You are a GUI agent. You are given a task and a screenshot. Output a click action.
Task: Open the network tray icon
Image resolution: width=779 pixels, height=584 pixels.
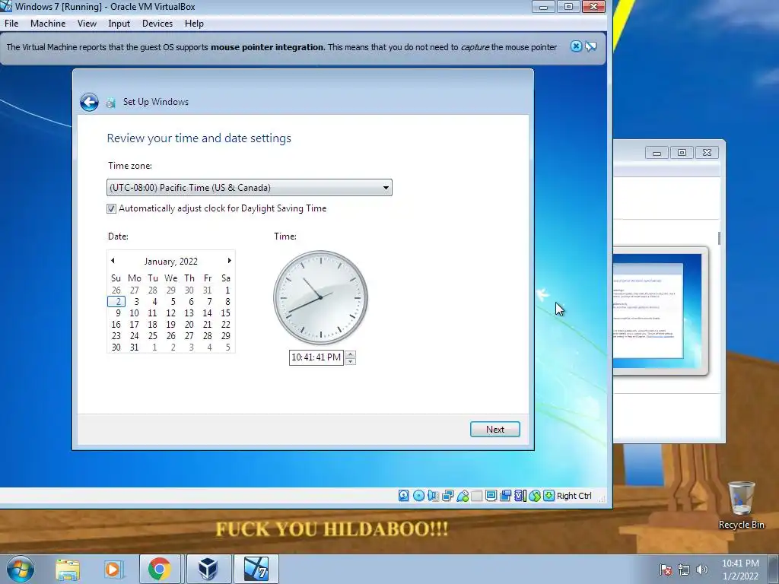coord(684,570)
